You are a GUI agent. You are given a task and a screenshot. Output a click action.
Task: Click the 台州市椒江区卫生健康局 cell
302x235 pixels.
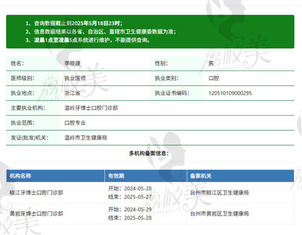220,192
